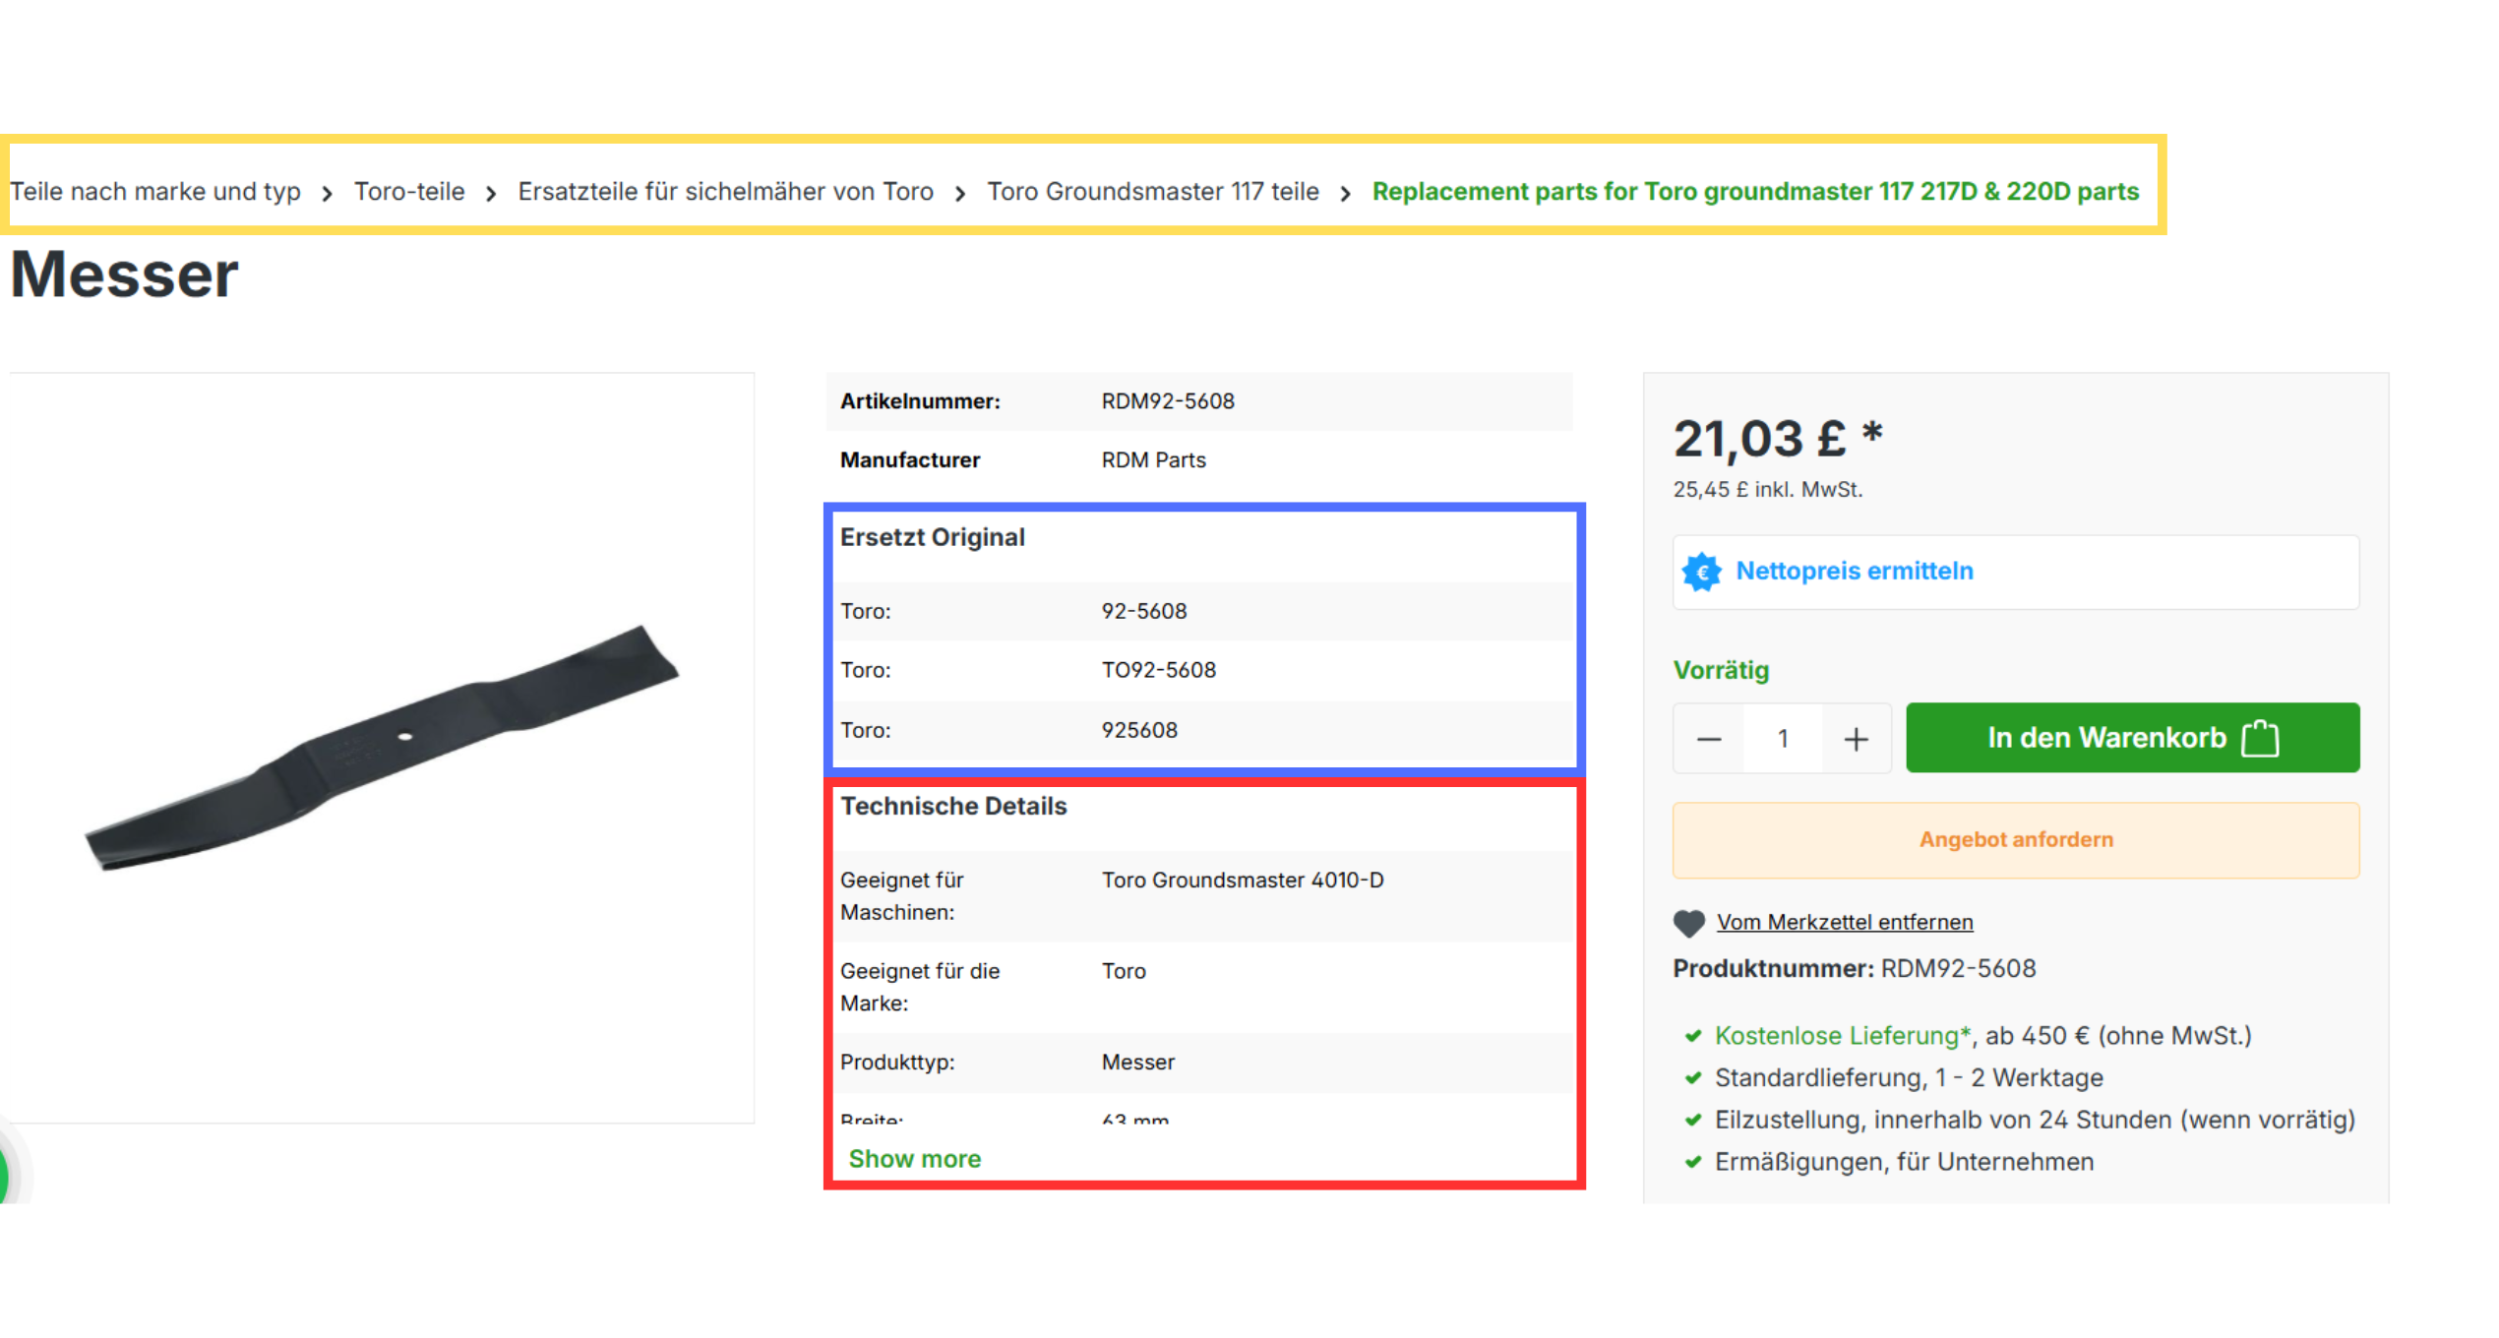Screen dimensions: 2499x1338
Task: Select Toro Groundsmaster 4010-D text
Action: click(x=1243, y=880)
